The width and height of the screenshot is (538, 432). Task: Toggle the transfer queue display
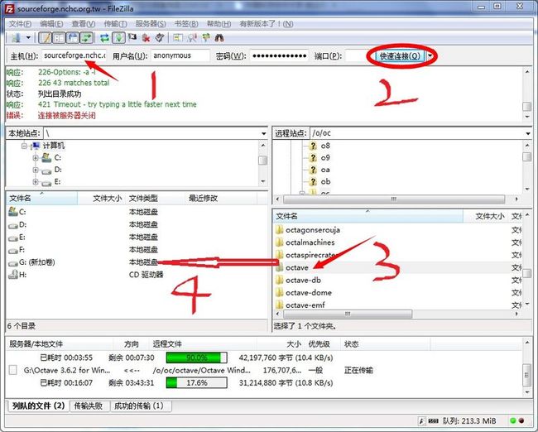(86, 38)
